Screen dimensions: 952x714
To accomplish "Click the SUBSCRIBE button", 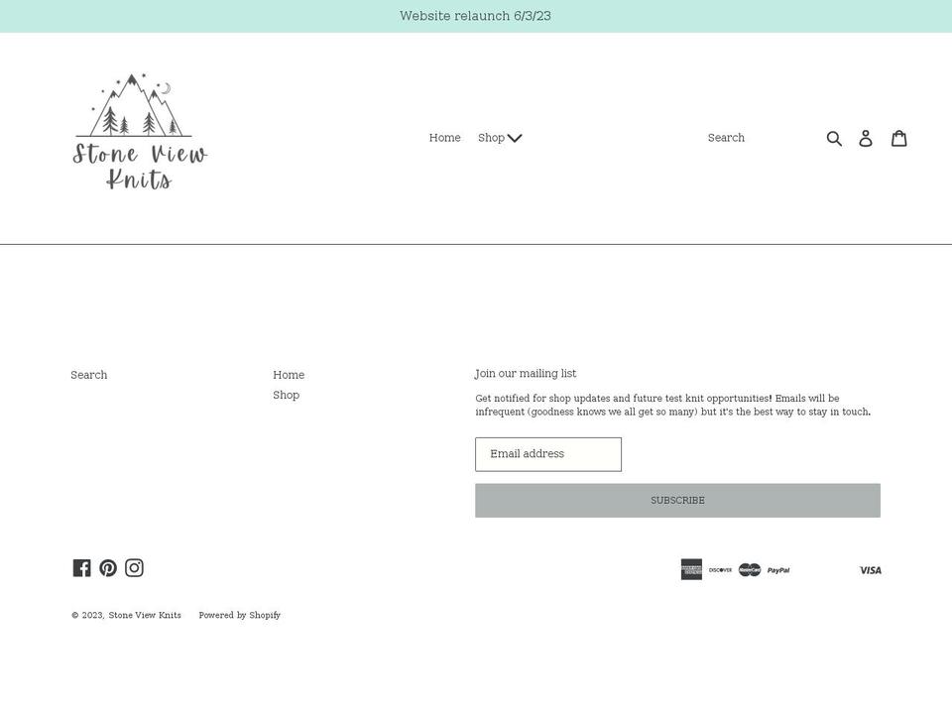I will click(x=677, y=500).
